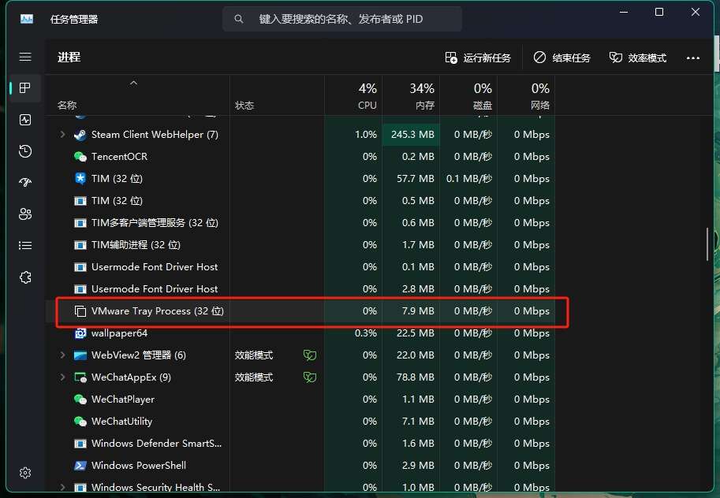
Task: Expand the WebView2 管理器 process group
Action: [63, 355]
